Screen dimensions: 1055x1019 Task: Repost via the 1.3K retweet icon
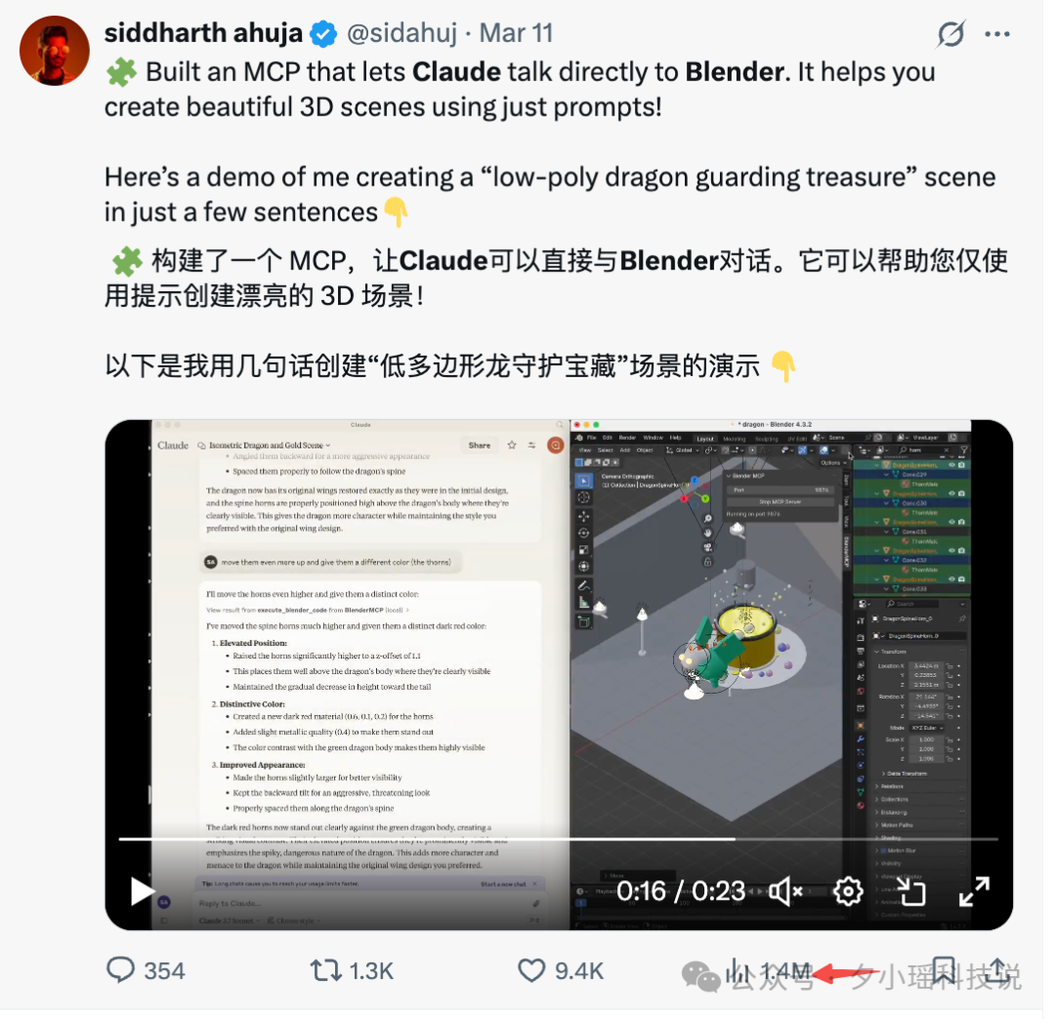(325, 970)
